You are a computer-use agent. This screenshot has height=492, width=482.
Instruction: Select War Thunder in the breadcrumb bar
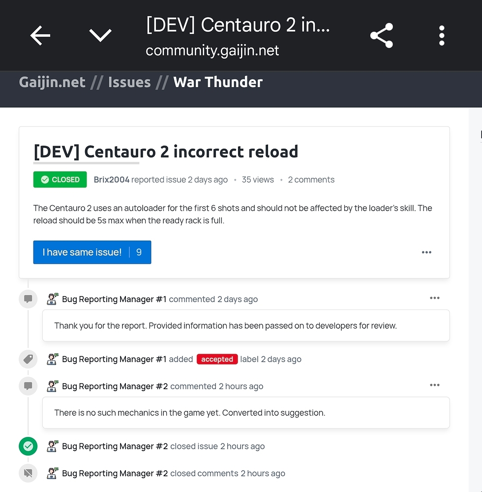click(x=218, y=82)
